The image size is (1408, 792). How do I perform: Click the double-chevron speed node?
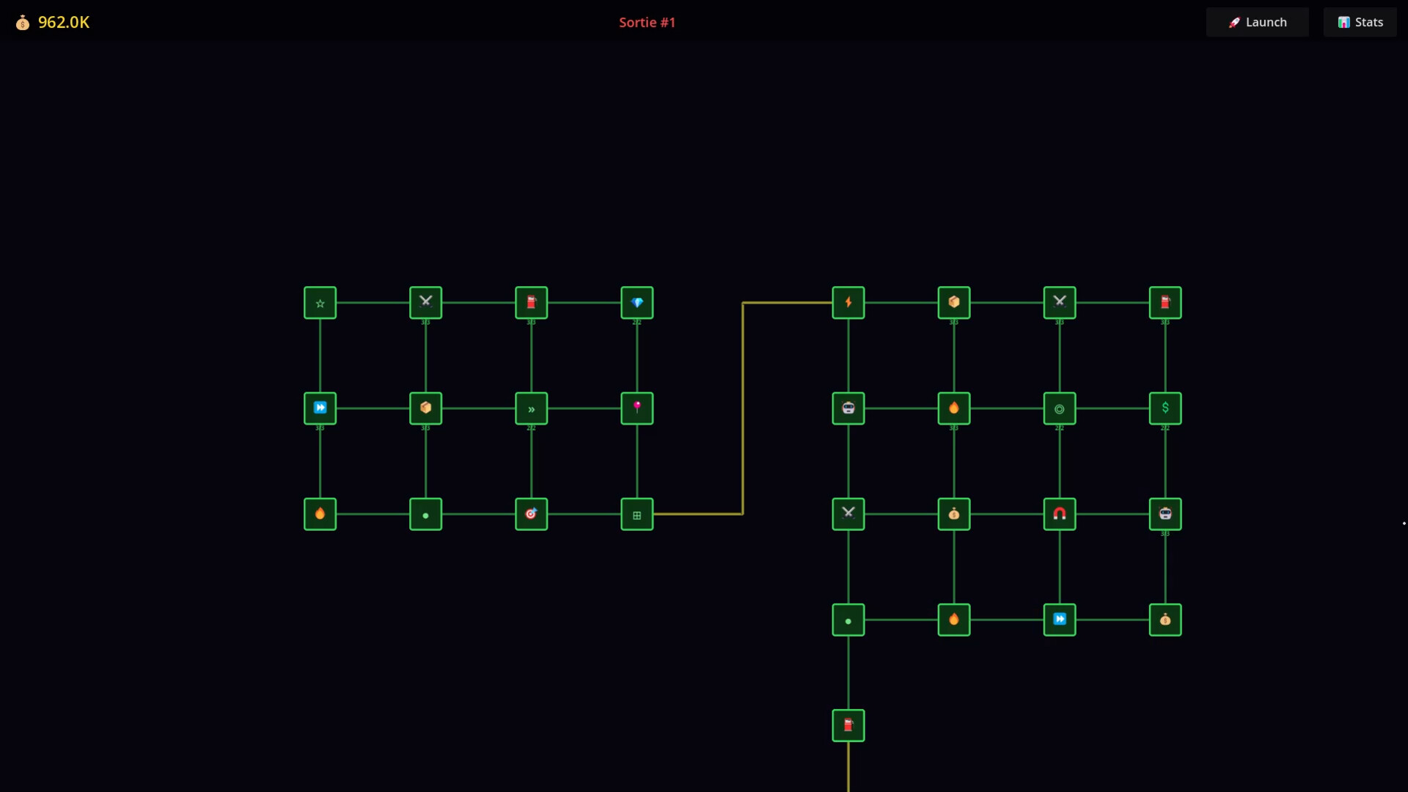[532, 408]
